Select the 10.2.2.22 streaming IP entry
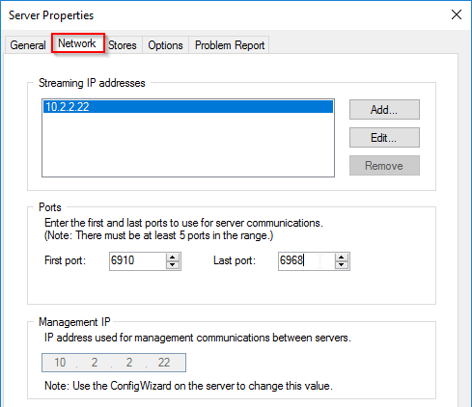Screen dimensions: 472x407 (x=188, y=107)
